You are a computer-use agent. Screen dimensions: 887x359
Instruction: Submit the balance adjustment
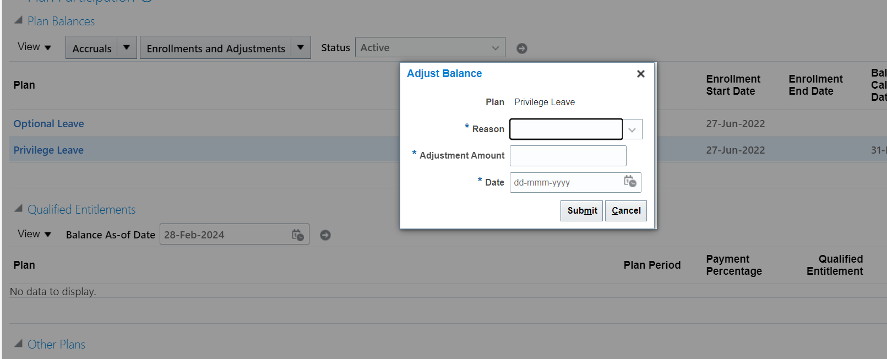[581, 210]
